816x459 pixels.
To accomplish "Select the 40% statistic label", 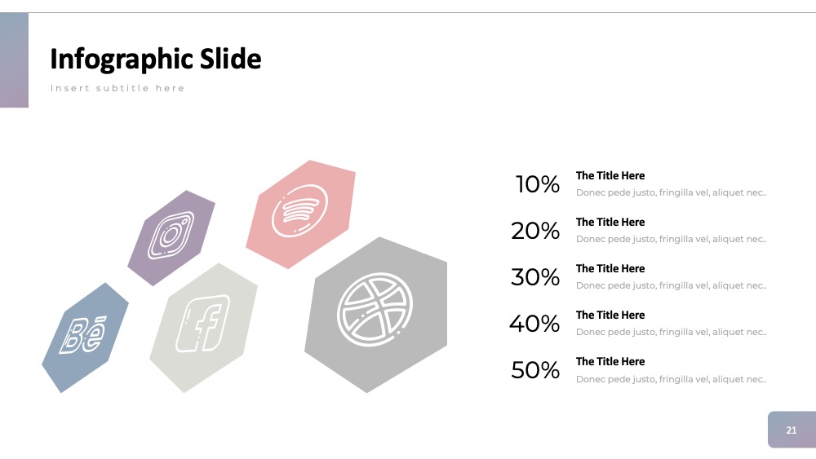I will pyautogui.click(x=534, y=324).
